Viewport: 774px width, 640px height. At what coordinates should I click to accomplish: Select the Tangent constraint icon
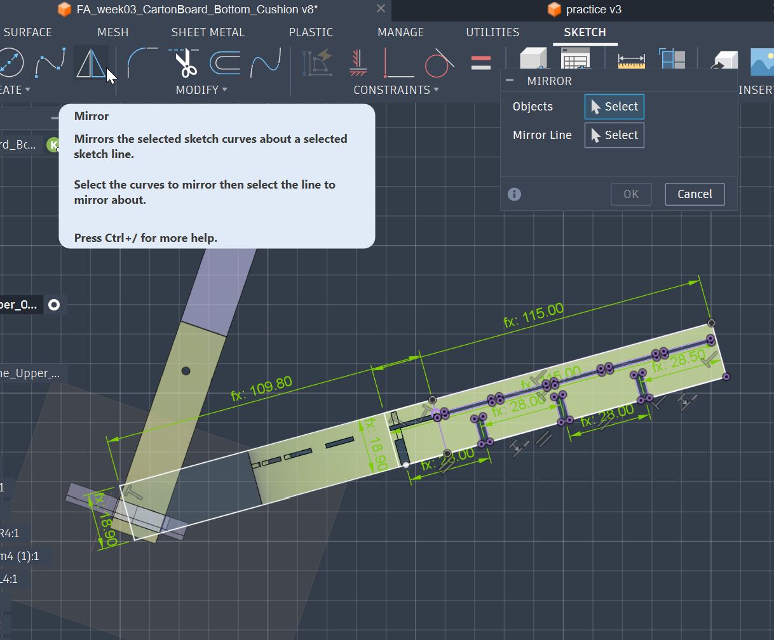click(x=439, y=63)
